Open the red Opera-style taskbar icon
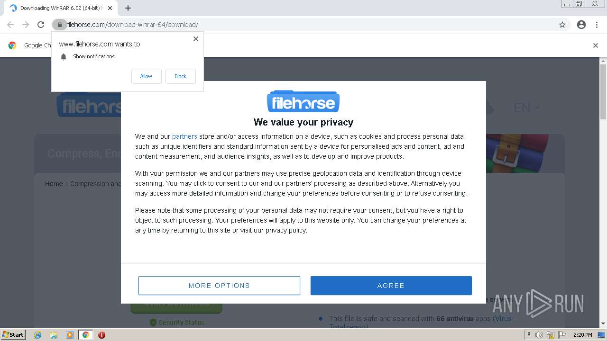607x341 pixels. coord(101,335)
